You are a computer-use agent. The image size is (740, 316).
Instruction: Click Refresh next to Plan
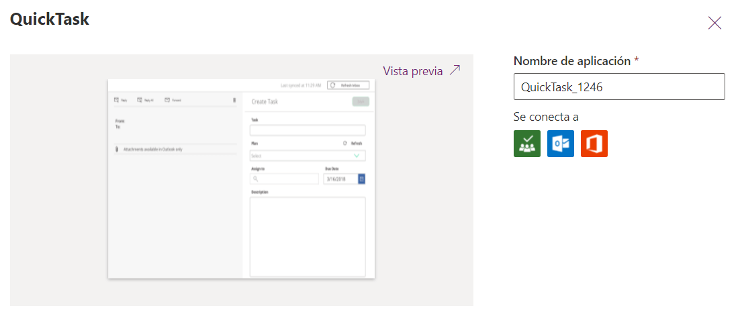pos(353,143)
